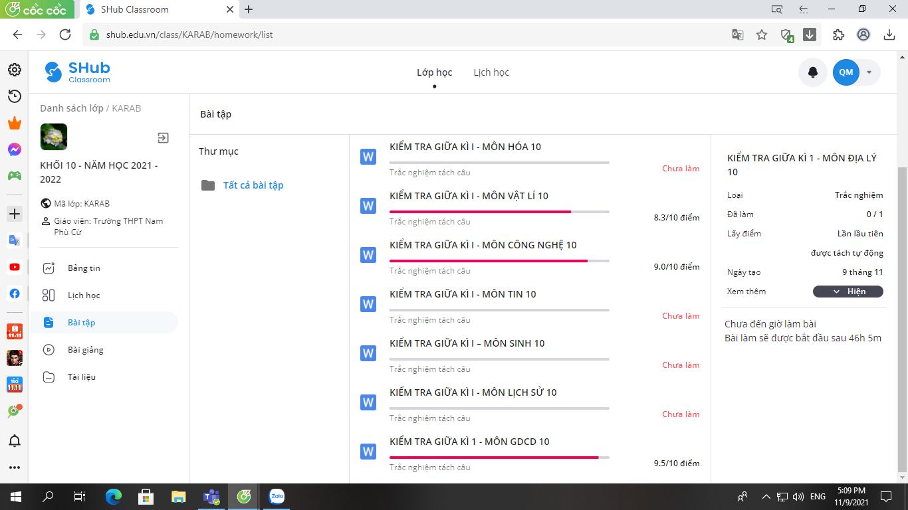The height and width of the screenshot is (510, 908).
Task: Click Word icon beside MÔN HÓA 10
Action: (368, 157)
